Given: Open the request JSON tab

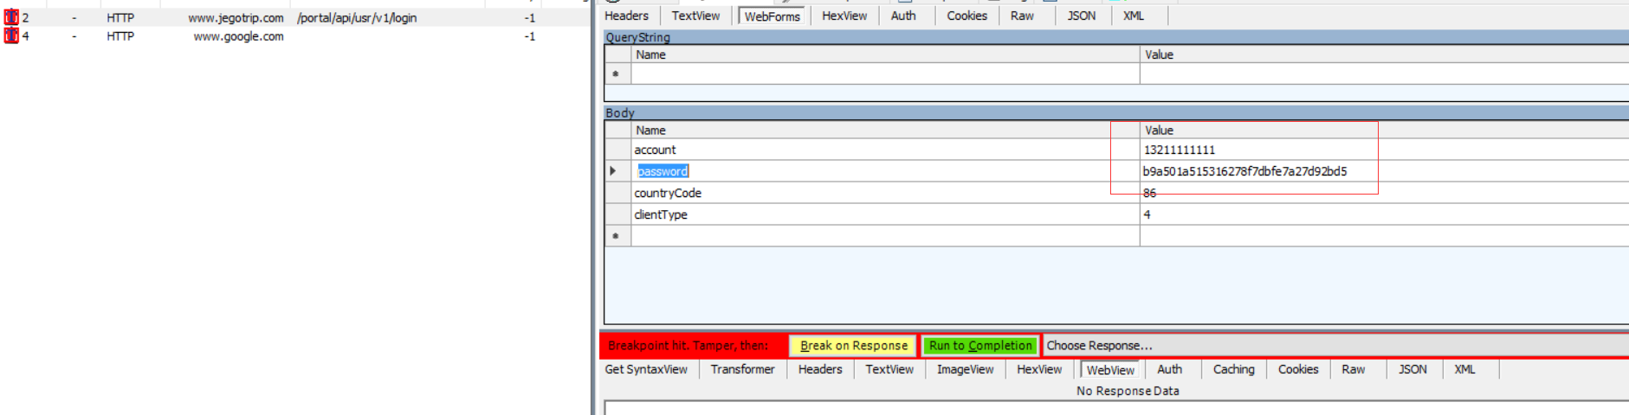Looking at the screenshot, I should [1081, 16].
